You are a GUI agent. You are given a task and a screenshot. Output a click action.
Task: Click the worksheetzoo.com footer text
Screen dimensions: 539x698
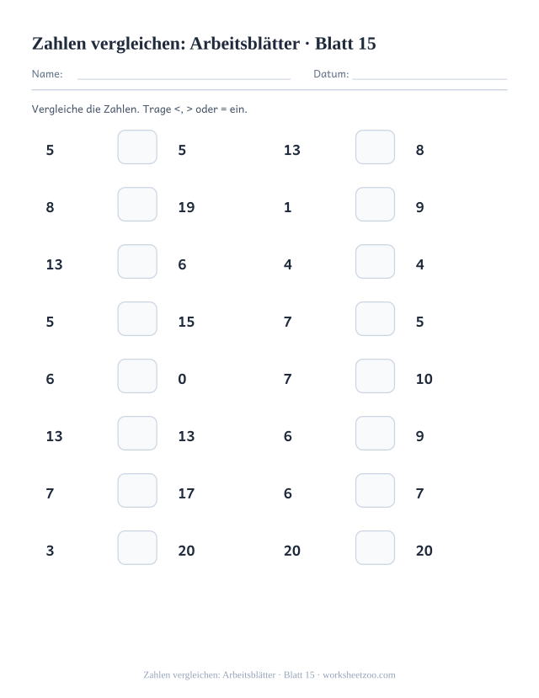coord(359,675)
